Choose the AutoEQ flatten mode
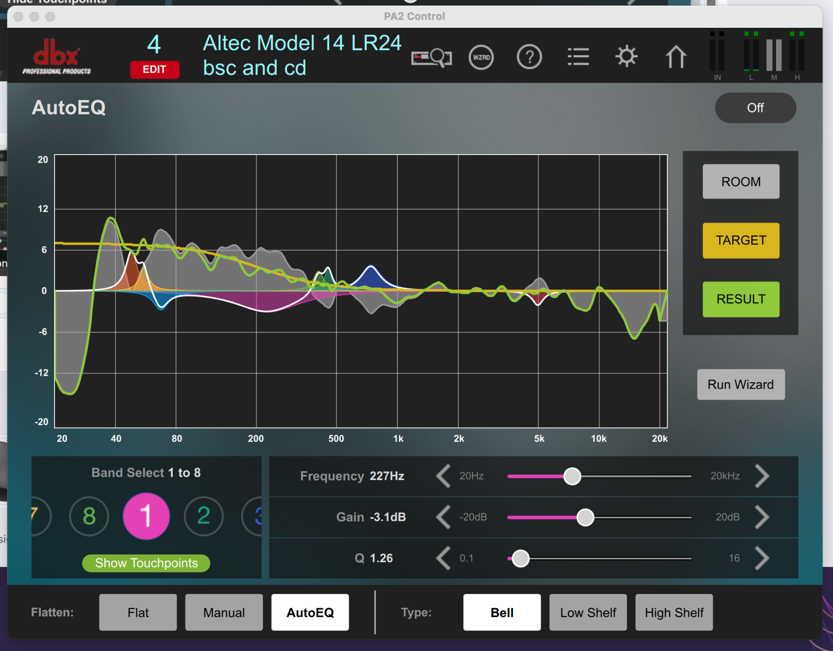833x651 pixels. coord(310,612)
